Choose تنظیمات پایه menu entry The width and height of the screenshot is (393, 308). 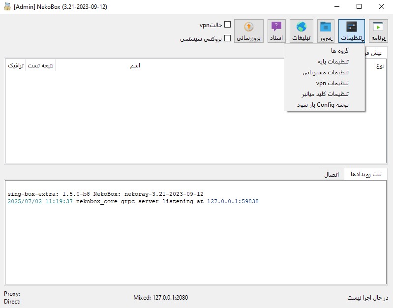coord(324,62)
